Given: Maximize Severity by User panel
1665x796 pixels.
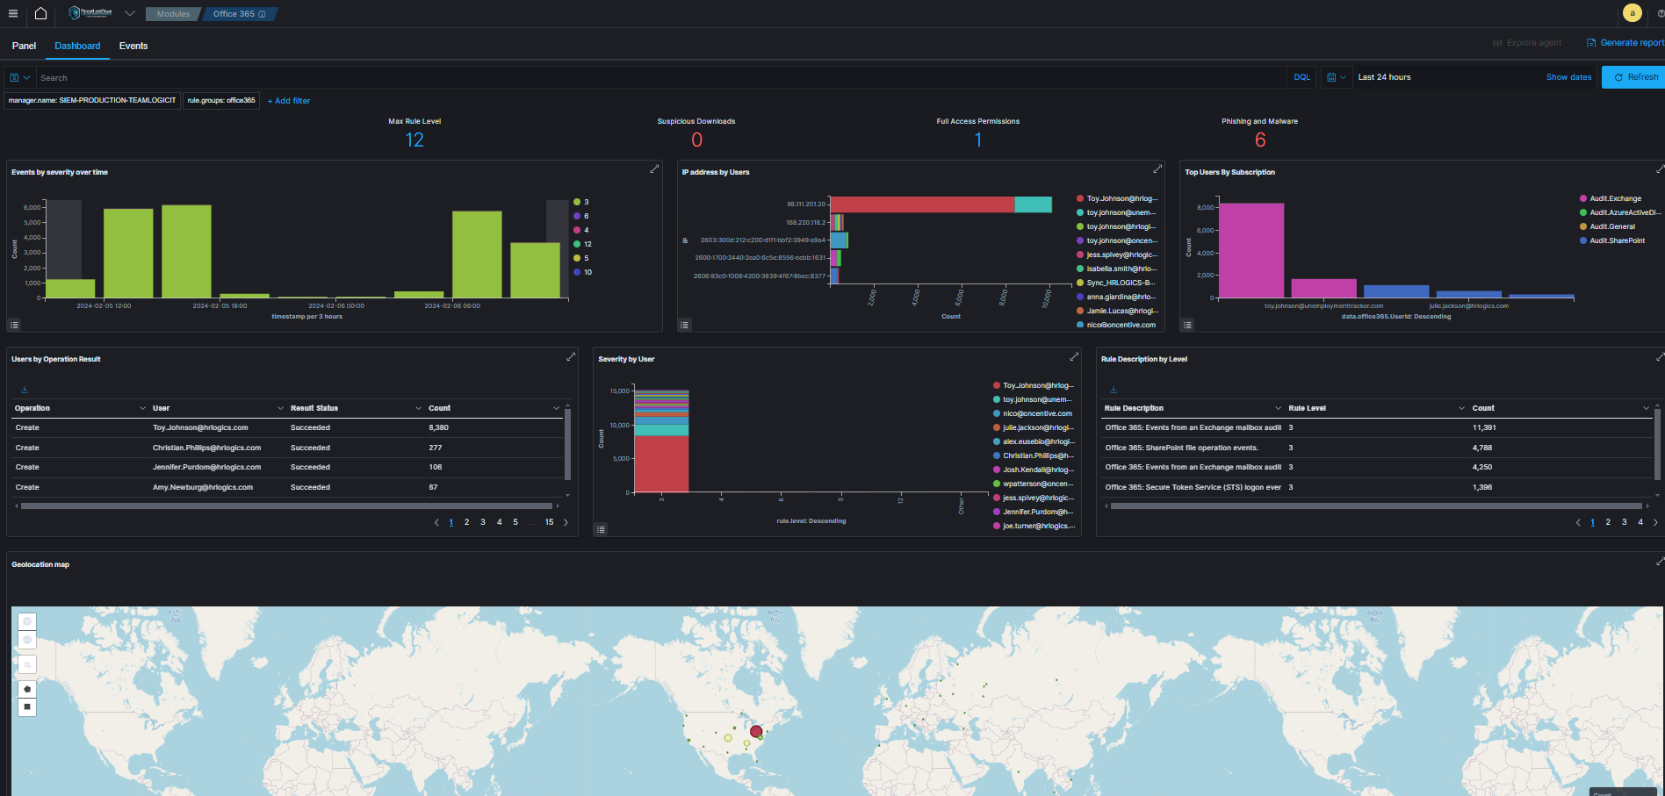Looking at the screenshot, I should (1074, 356).
